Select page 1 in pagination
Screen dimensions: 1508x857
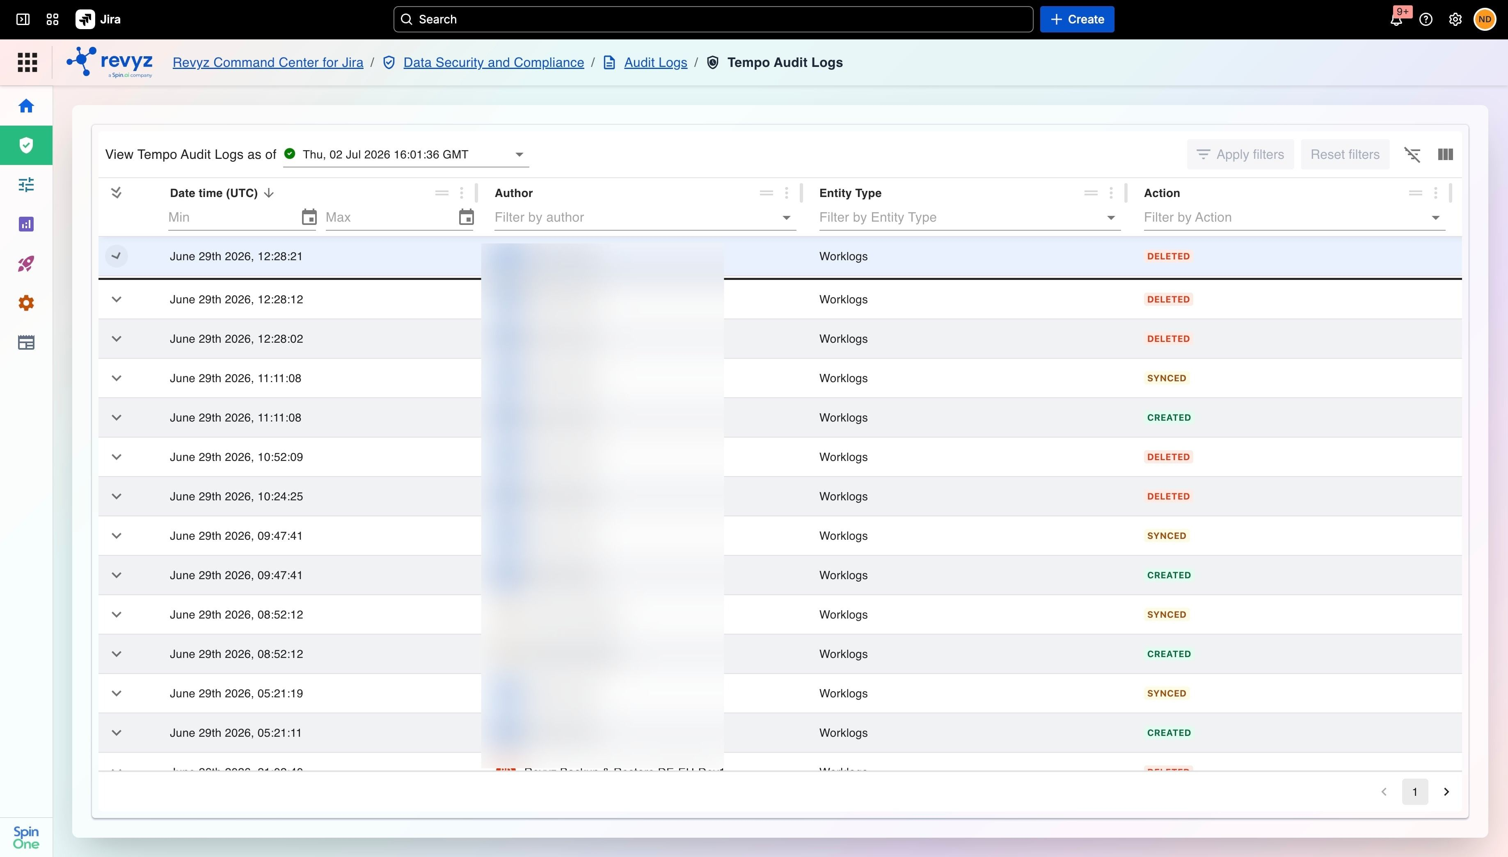[x=1415, y=792]
